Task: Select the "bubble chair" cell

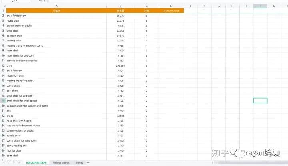Action: 56,136
